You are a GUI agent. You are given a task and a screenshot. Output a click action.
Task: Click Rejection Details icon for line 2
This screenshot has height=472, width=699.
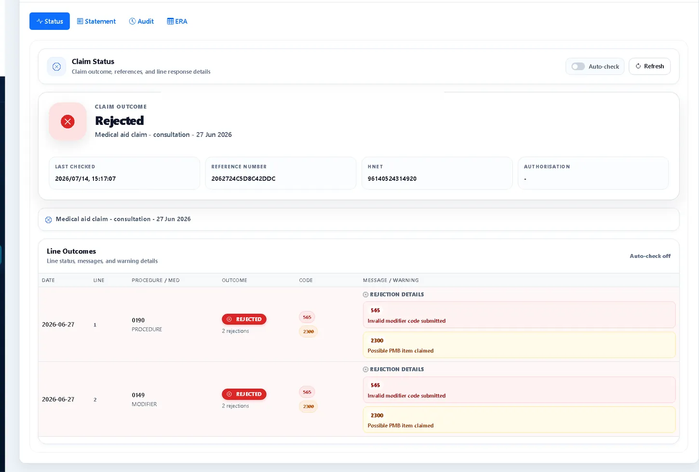coord(365,369)
